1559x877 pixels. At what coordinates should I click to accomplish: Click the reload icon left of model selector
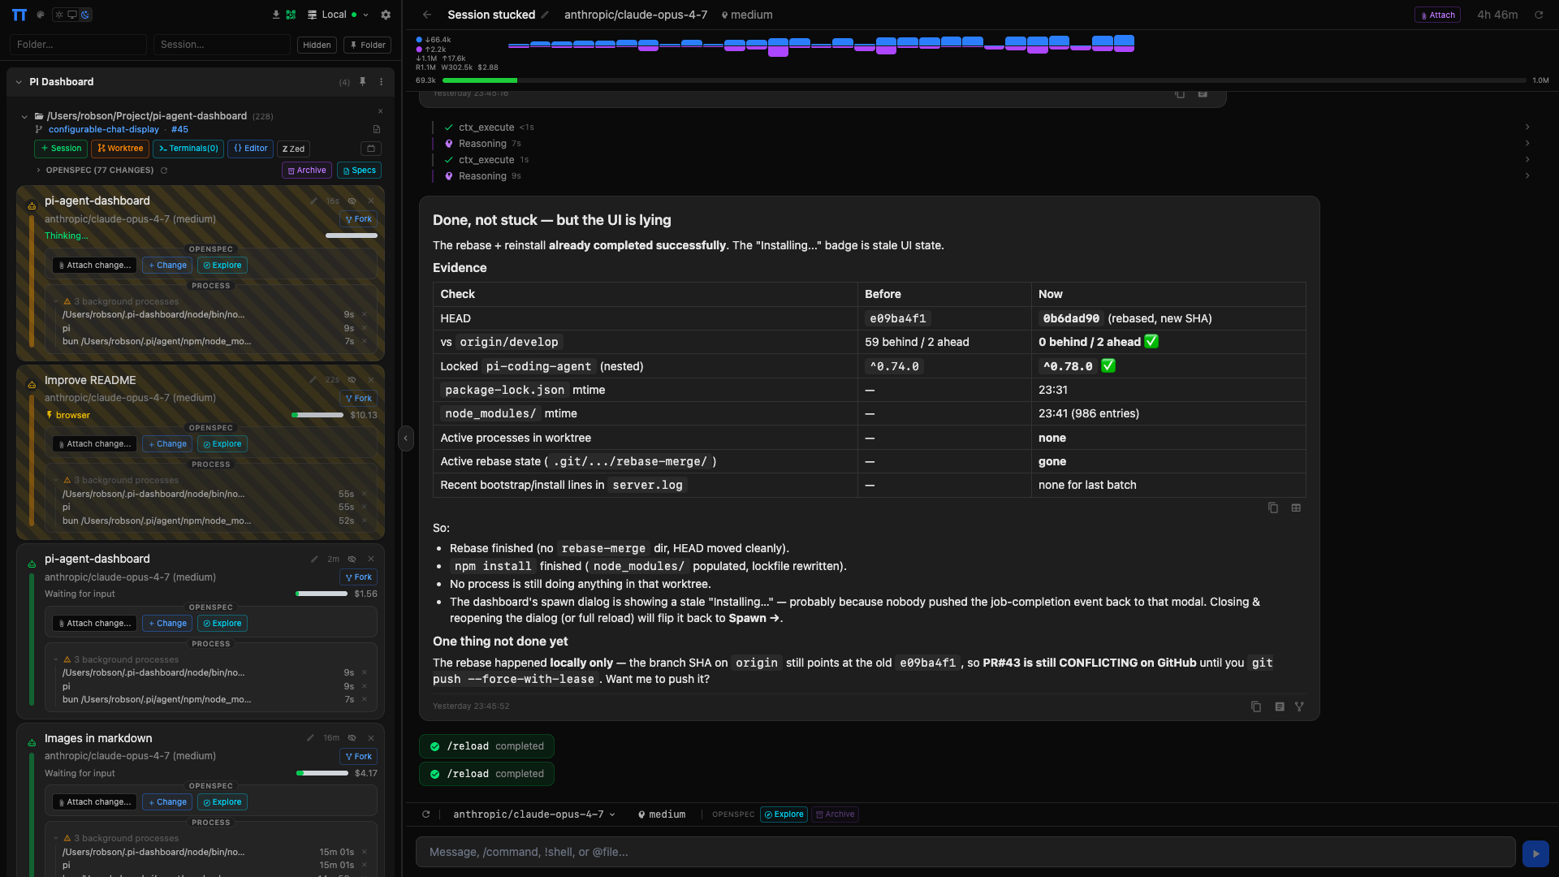(x=426, y=814)
